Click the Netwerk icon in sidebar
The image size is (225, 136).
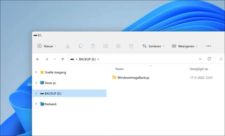tap(42, 104)
